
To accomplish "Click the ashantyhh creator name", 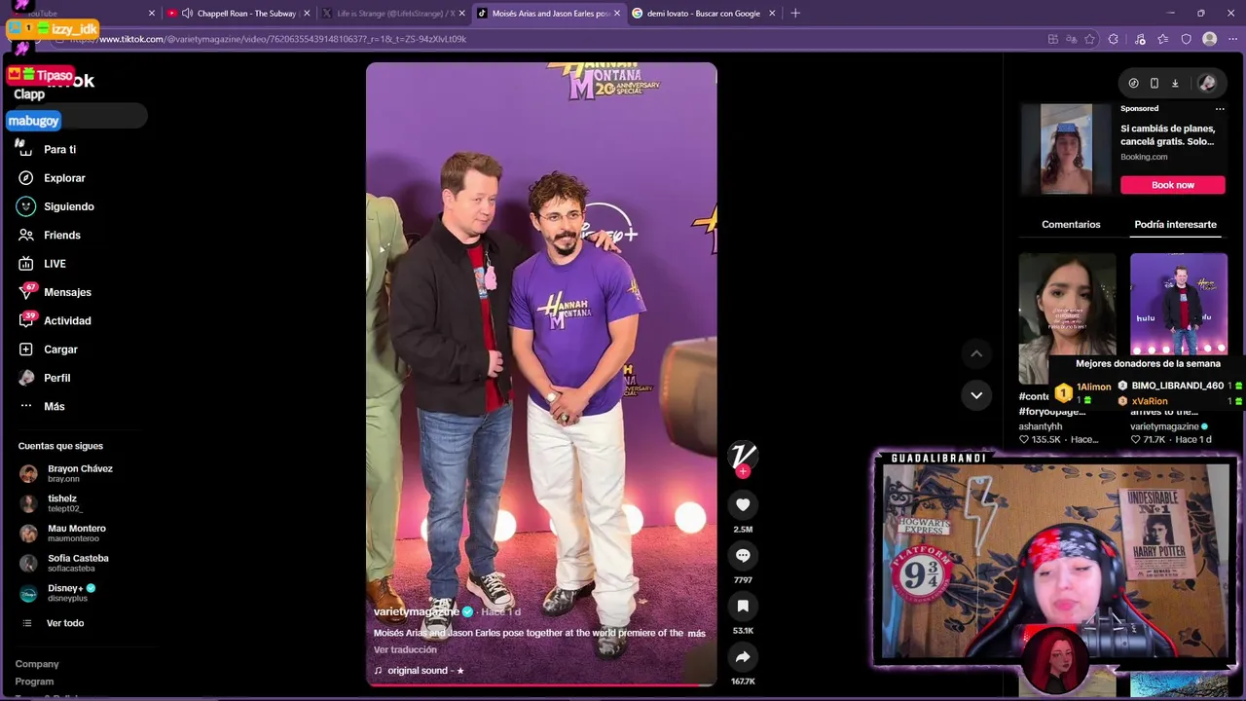I will tap(1041, 426).
